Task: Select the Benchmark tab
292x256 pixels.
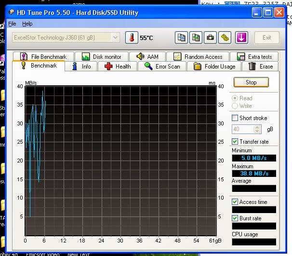Action: tap(39, 66)
